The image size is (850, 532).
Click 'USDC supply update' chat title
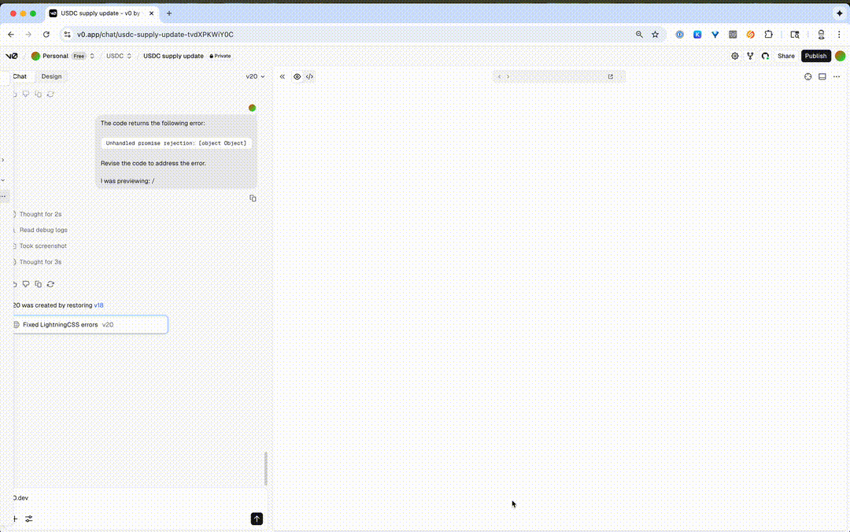(173, 56)
